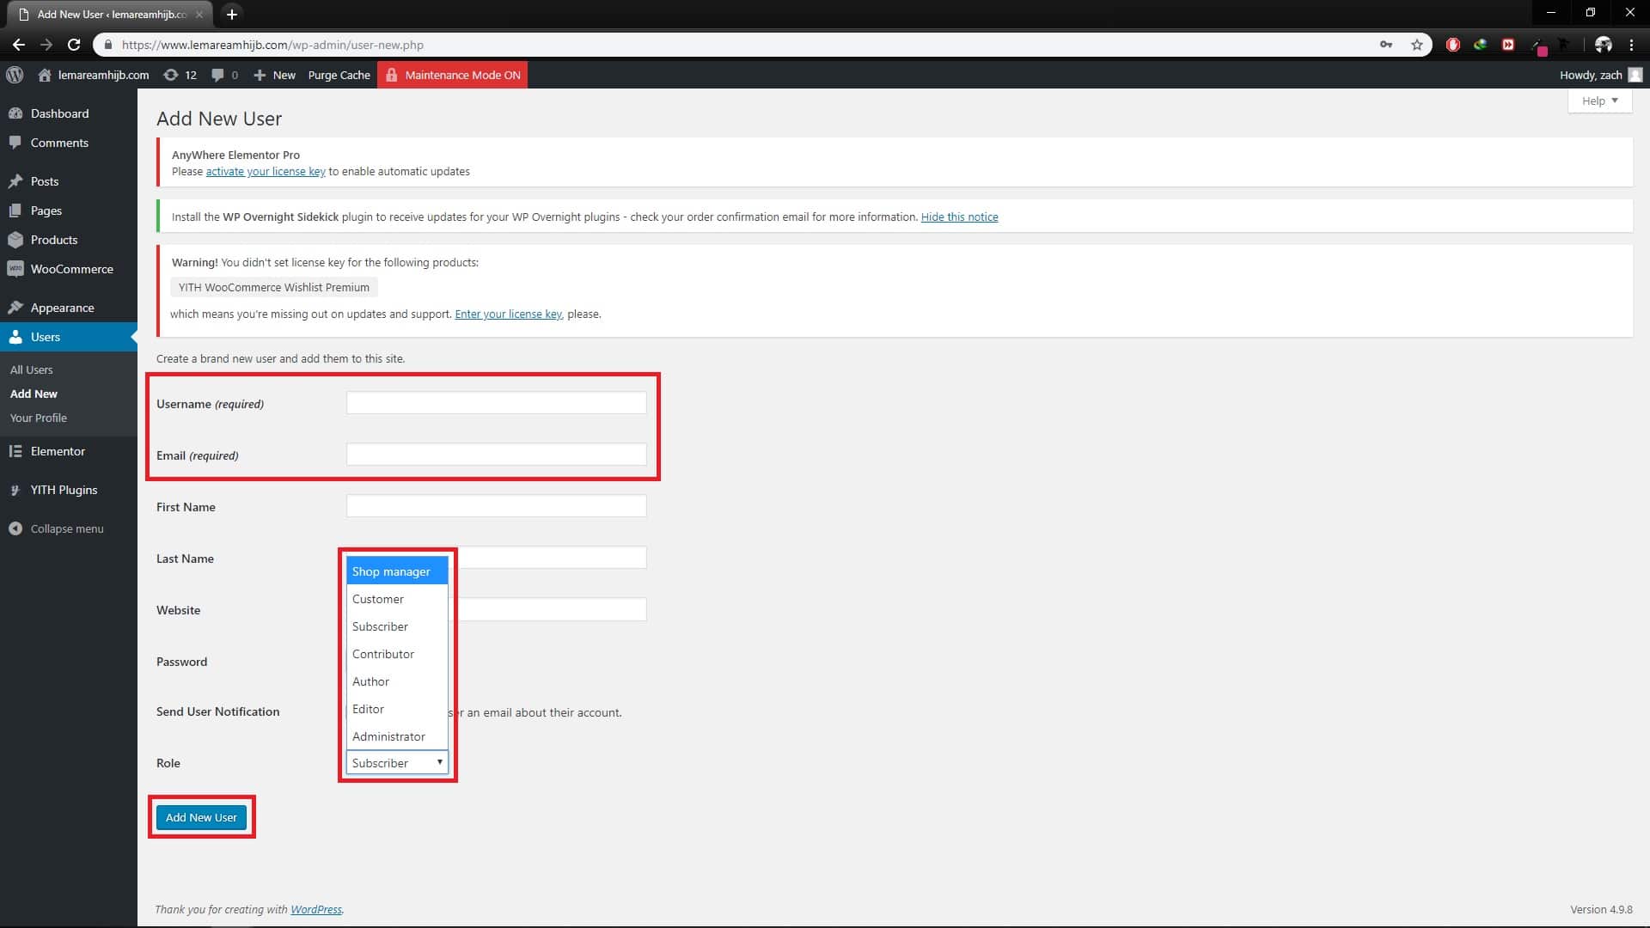Click the Products box icon
This screenshot has width=1650, height=928.
point(15,240)
